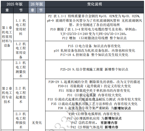Click the 无变化 cell
The image size is (145, 131).
(37, 123)
